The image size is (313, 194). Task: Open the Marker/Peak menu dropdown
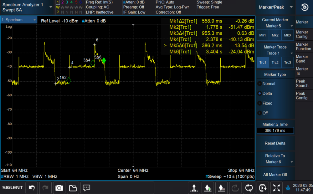click(x=275, y=7)
